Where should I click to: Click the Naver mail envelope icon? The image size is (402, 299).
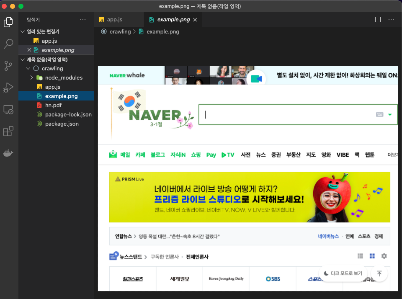point(113,155)
